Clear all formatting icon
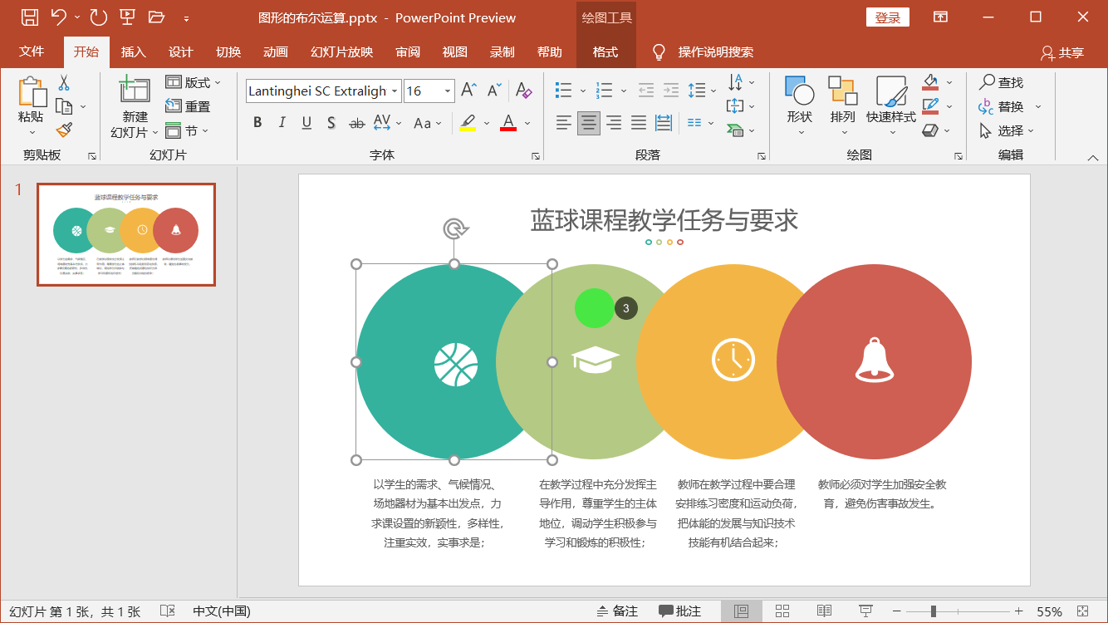1108x623 pixels. 523,91
